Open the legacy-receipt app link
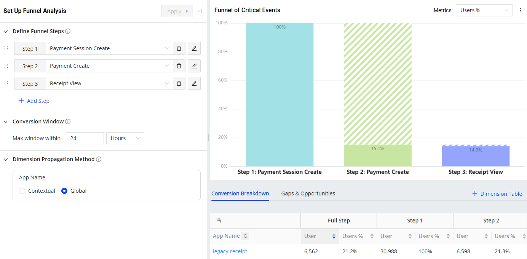 pyautogui.click(x=230, y=251)
